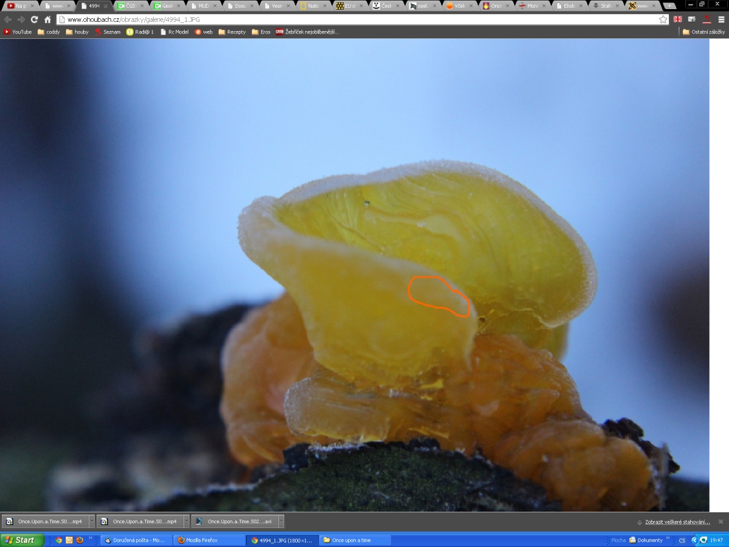Reload the page with the refresh icon
729x547 pixels.
34,19
